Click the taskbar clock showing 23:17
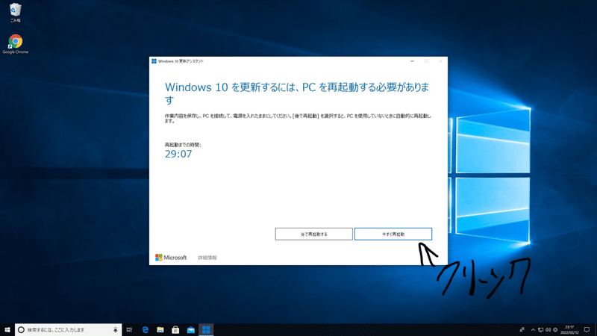This screenshot has width=597, height=336. 569,329
